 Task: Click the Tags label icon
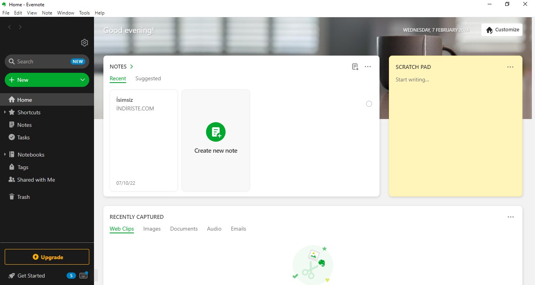(x=12, y=167)
